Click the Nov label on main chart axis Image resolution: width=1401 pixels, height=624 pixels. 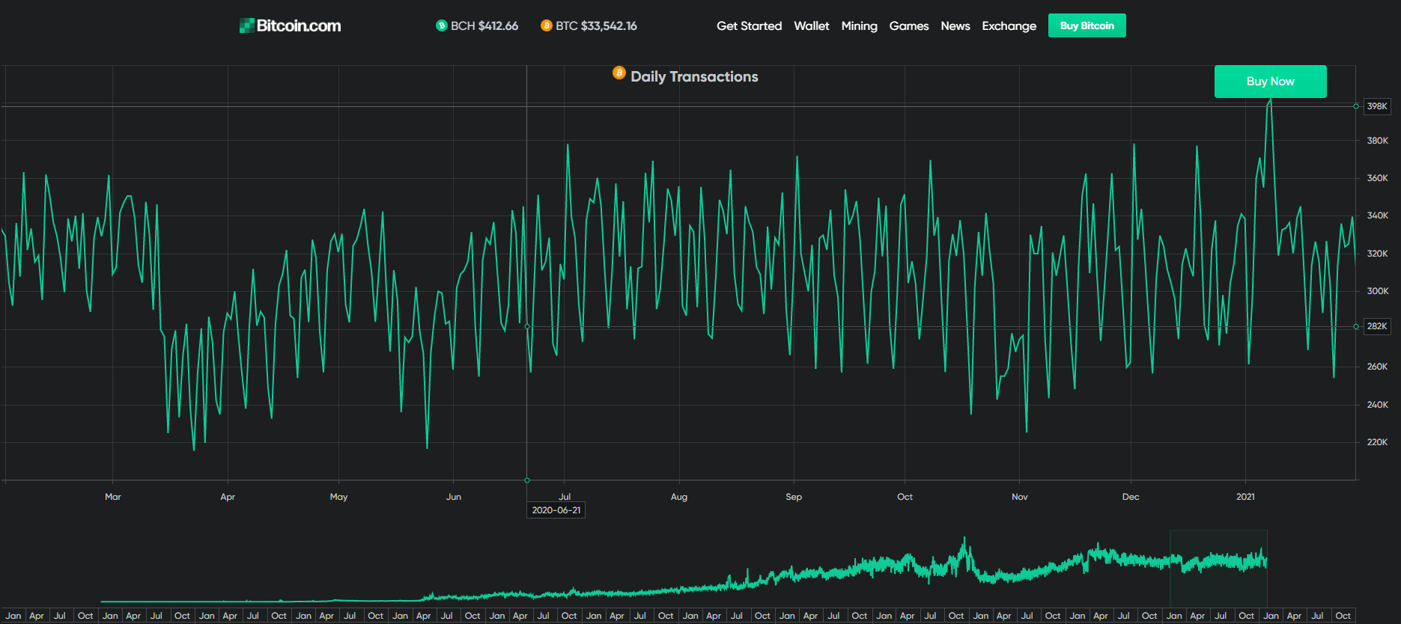pyautogui.click(x=1020, y=497)
